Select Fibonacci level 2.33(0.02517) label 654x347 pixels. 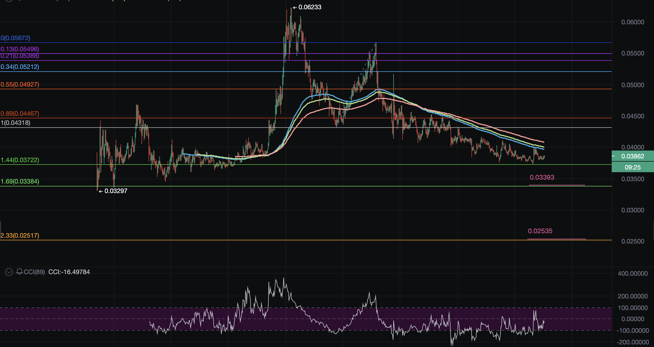[x=20, y=236]
